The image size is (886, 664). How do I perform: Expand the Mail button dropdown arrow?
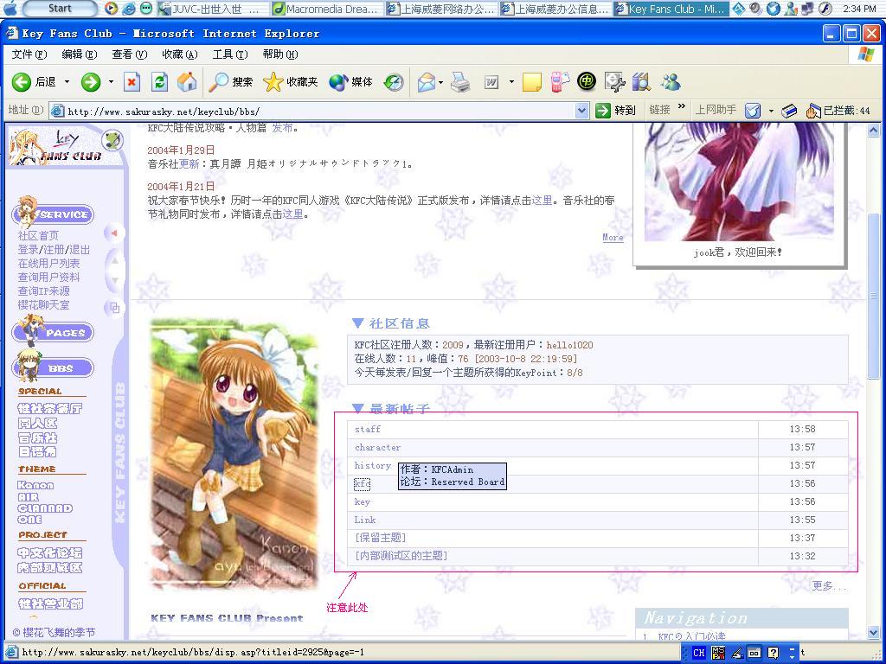click(x=440, y=82)
